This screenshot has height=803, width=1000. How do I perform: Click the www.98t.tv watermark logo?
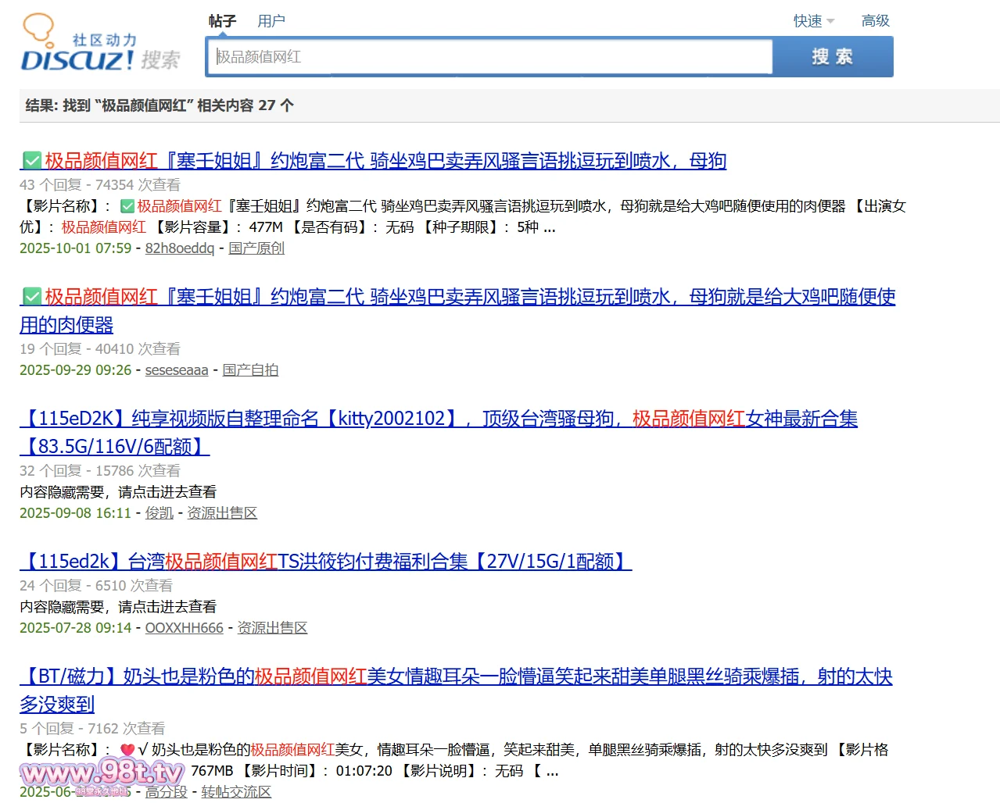point(102,773)
